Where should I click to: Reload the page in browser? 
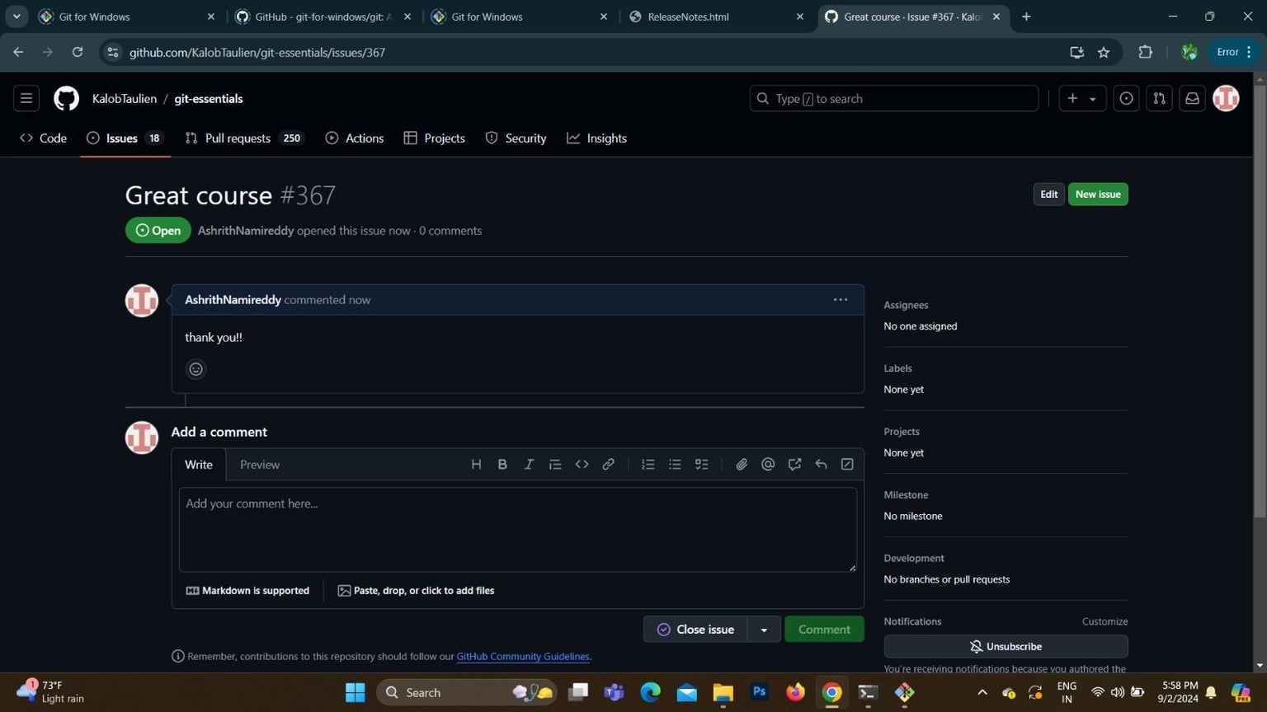(78, 52)
